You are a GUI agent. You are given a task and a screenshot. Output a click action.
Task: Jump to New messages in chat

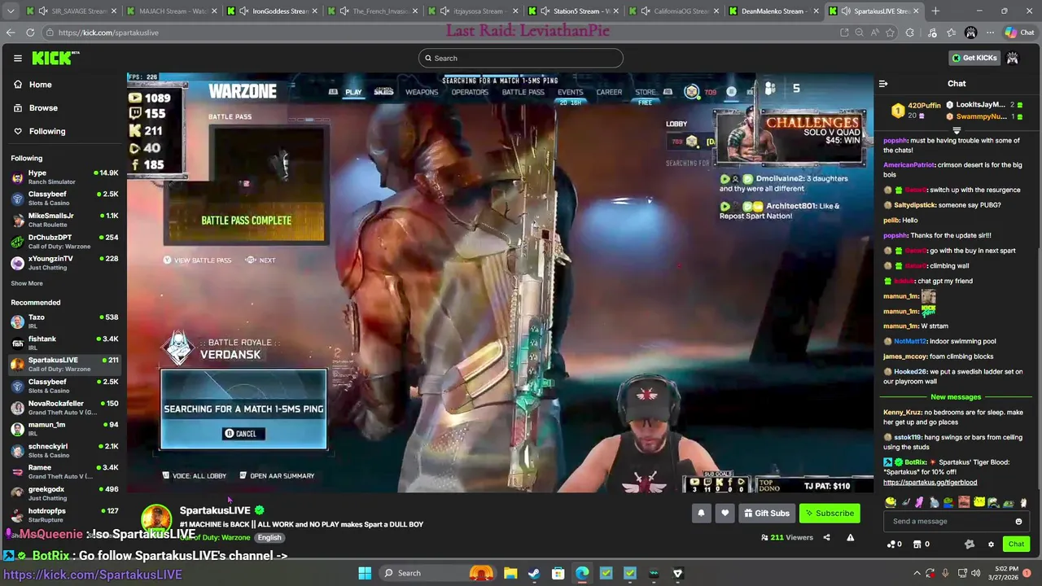tap(956, 397)
